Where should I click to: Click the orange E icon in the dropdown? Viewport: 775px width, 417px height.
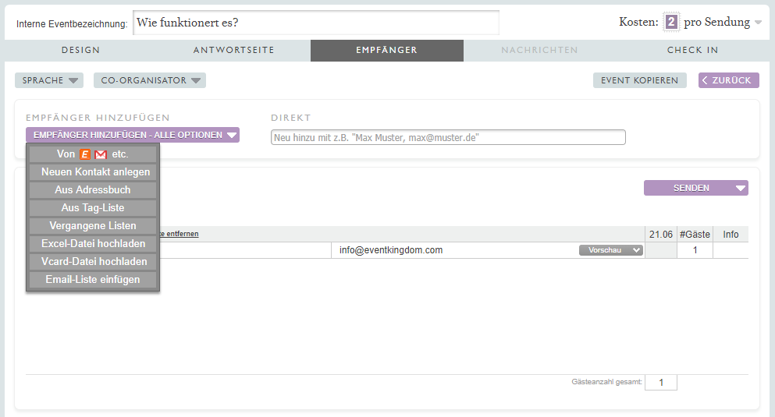[85, 154]
